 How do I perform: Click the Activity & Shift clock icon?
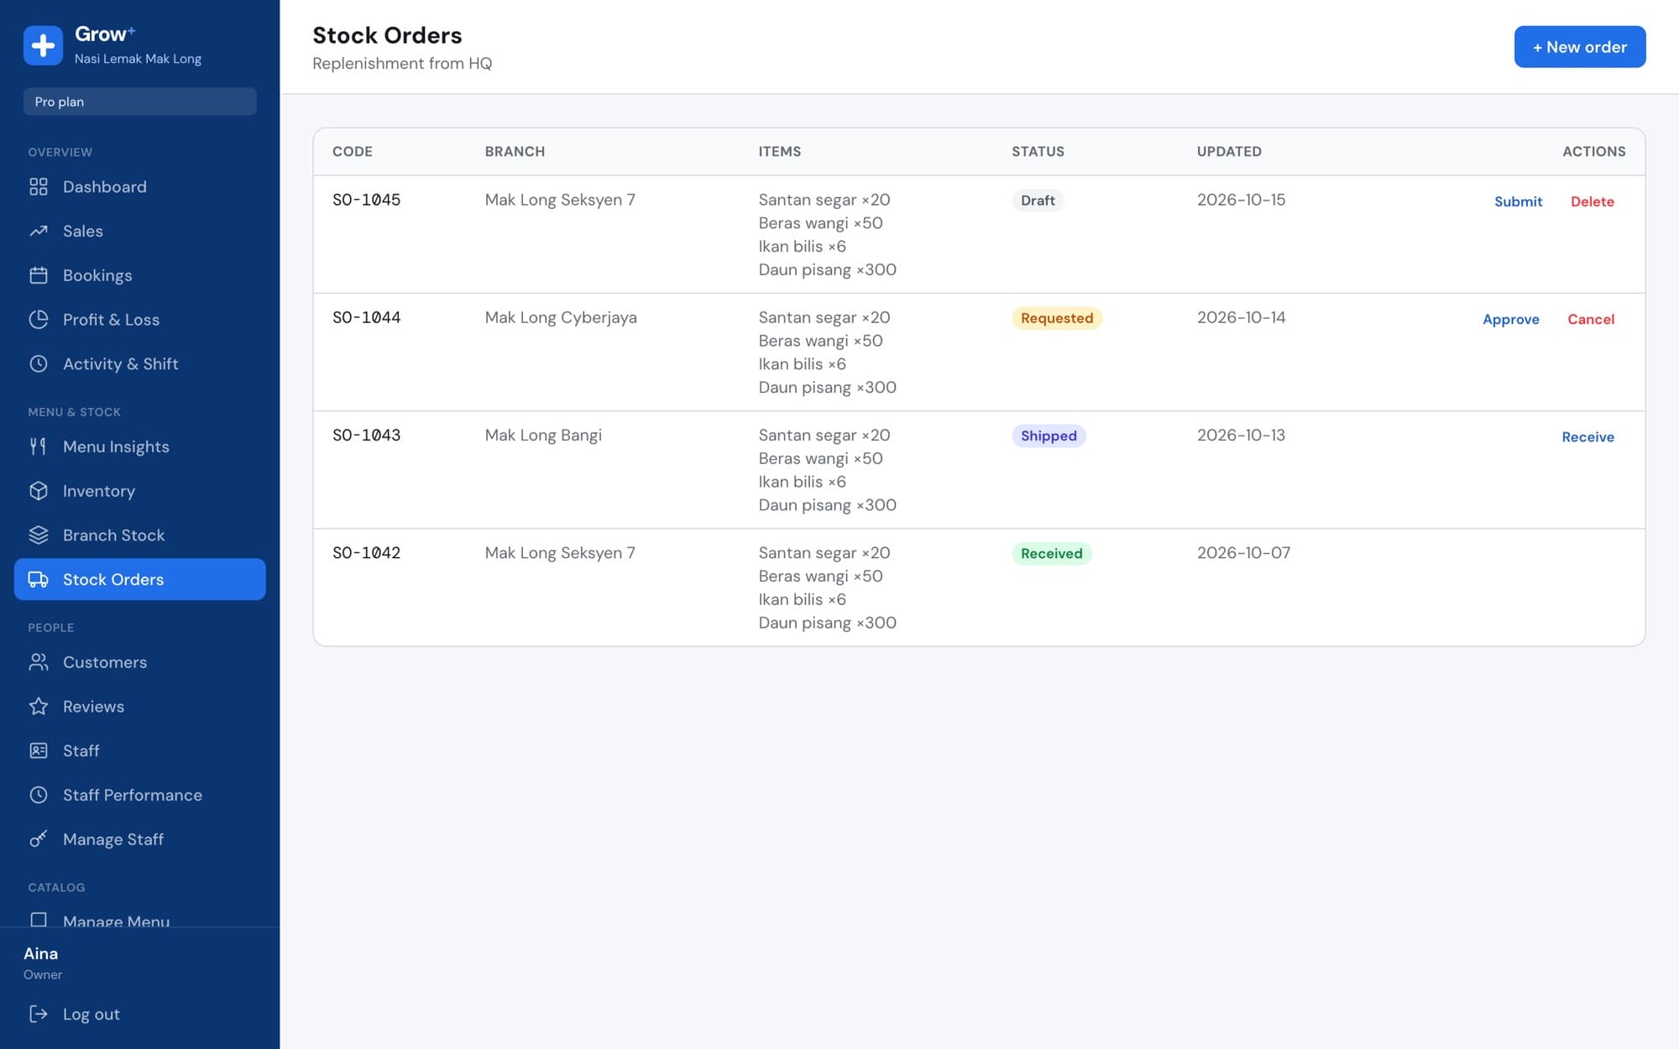(39, 363)
